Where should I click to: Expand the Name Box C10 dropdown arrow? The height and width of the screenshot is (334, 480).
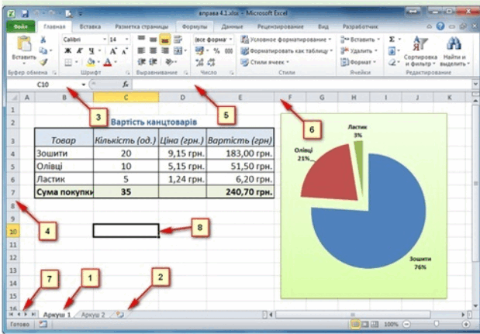click(83, 84)
